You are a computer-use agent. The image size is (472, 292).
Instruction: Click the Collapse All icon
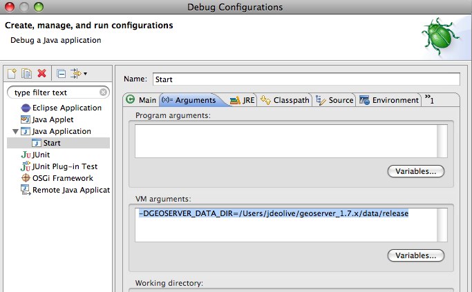[61, 73]
